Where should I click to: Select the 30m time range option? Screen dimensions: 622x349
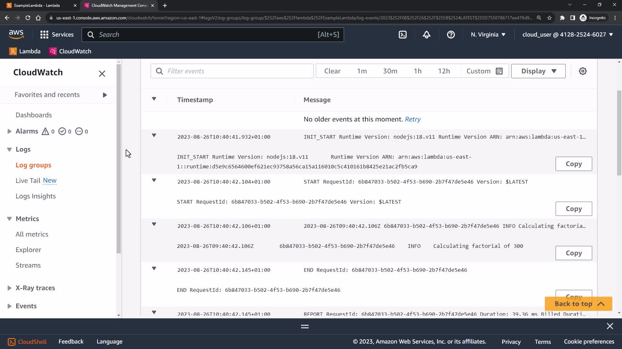390,71
